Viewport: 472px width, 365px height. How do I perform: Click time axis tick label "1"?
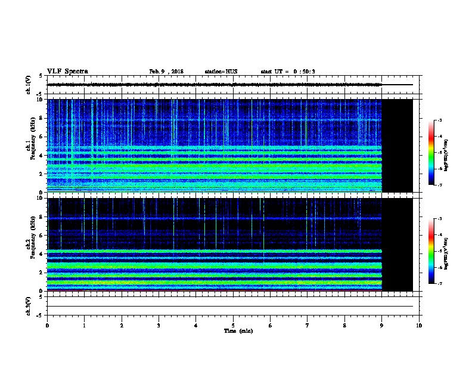(84, 325)
